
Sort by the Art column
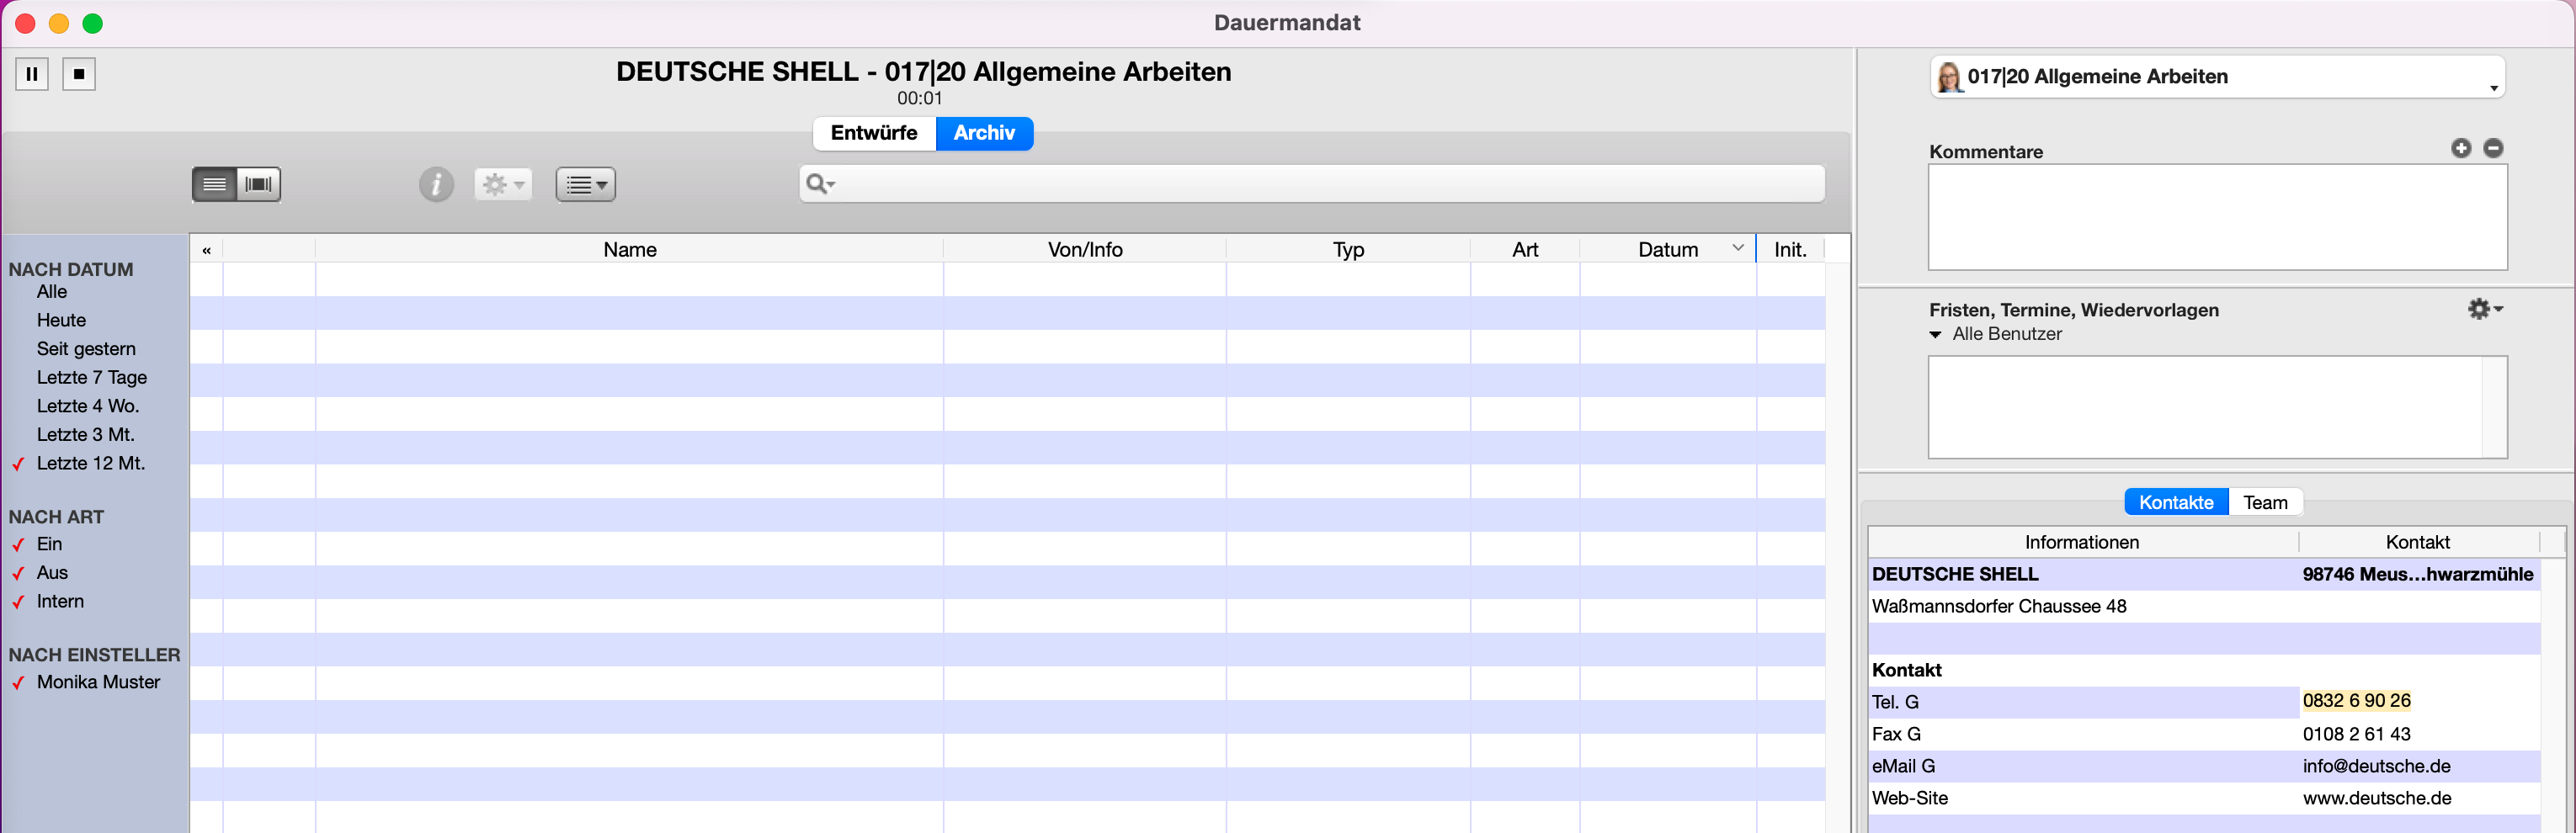(x=1525, y=250)
